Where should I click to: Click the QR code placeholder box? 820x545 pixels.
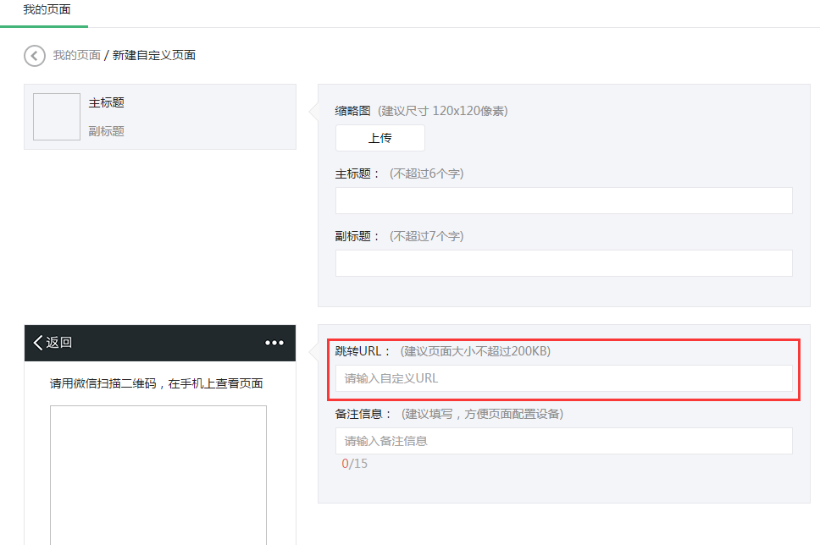[158, 475]
